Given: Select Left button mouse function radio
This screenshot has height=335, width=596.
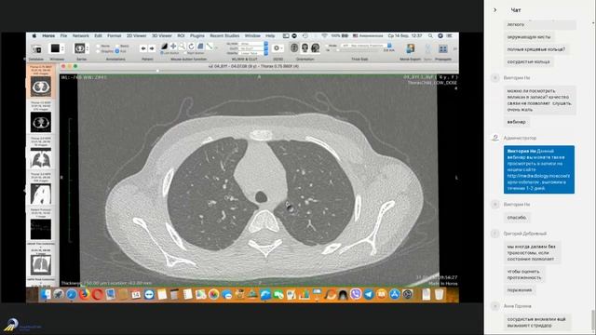Looking at the screenshot, I should coord(162,53).
